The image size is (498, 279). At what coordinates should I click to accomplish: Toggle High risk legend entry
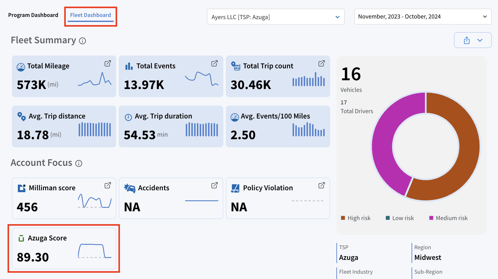tap(355, 218)
